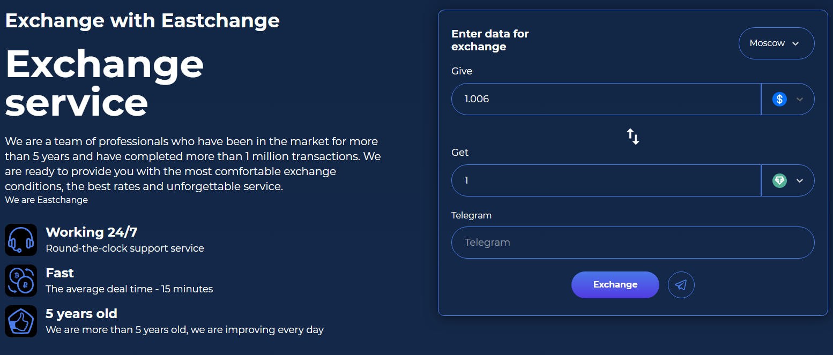
Task: Swap give and get currencies arrows
Action: [x=633, y=136]
